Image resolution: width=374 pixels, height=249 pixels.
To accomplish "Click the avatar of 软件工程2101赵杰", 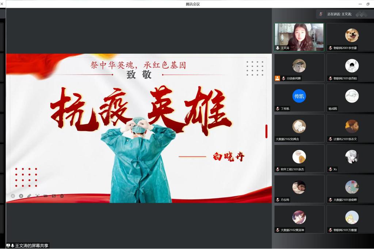I will 299,157.
